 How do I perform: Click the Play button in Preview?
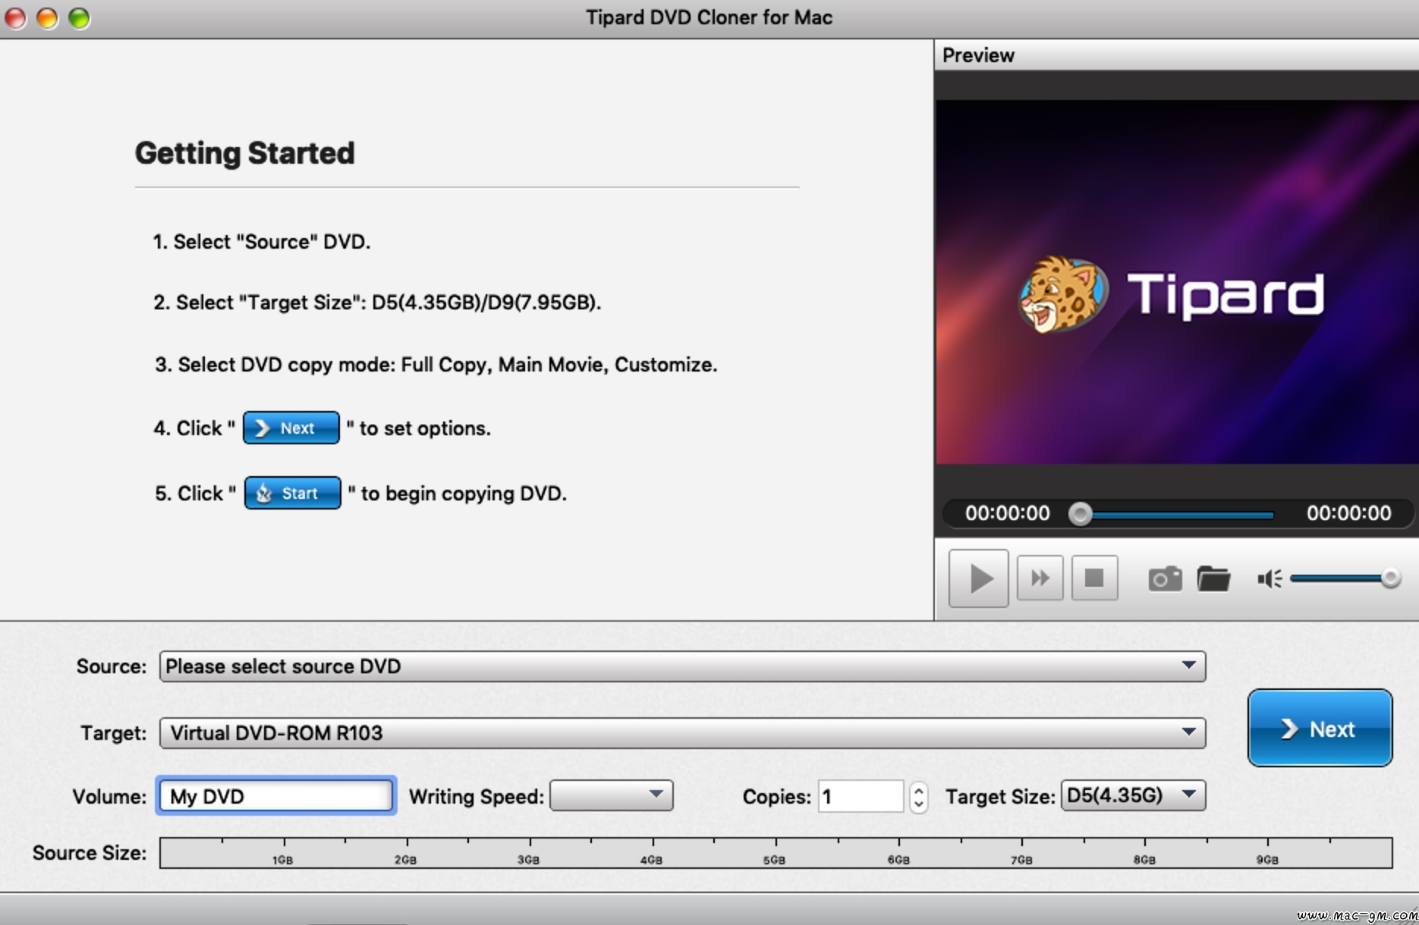click(x=979, y=579)
